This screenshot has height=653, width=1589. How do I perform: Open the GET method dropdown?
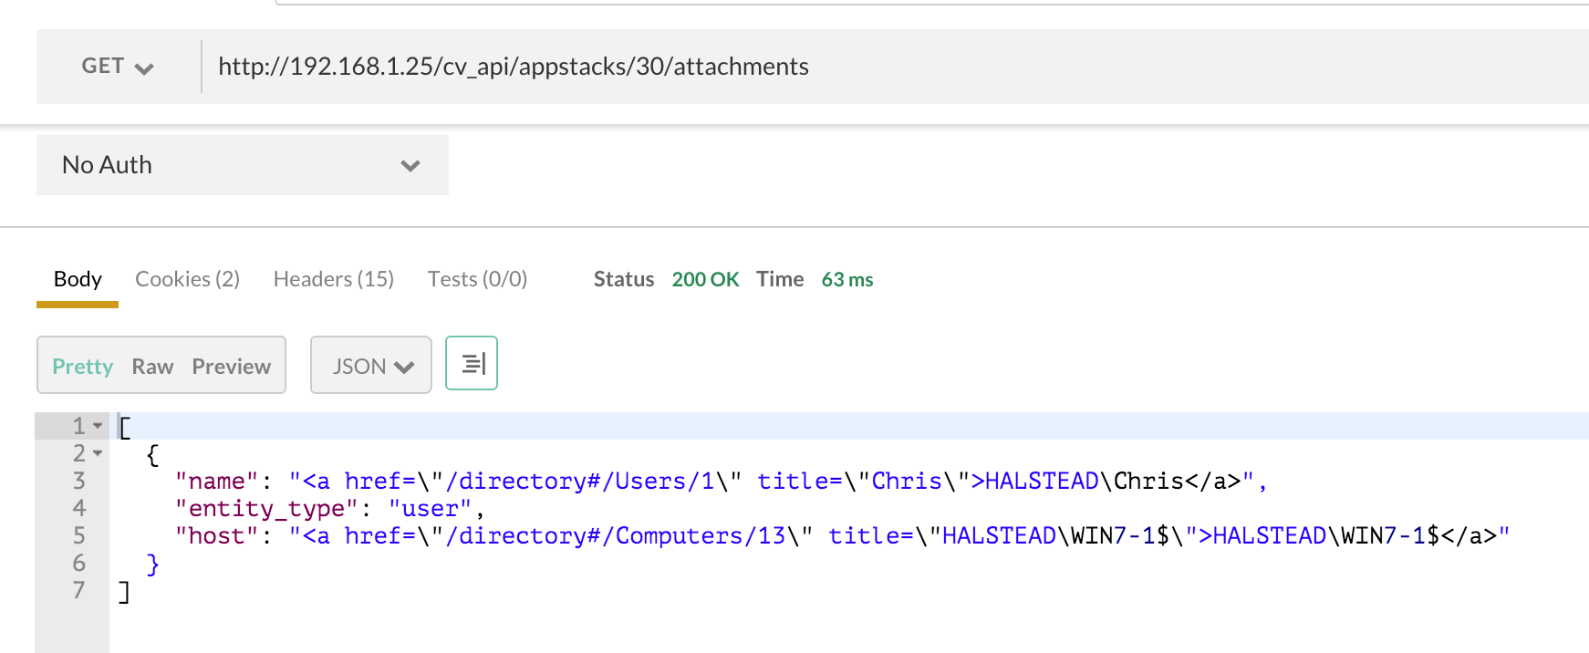coord(118,67)
